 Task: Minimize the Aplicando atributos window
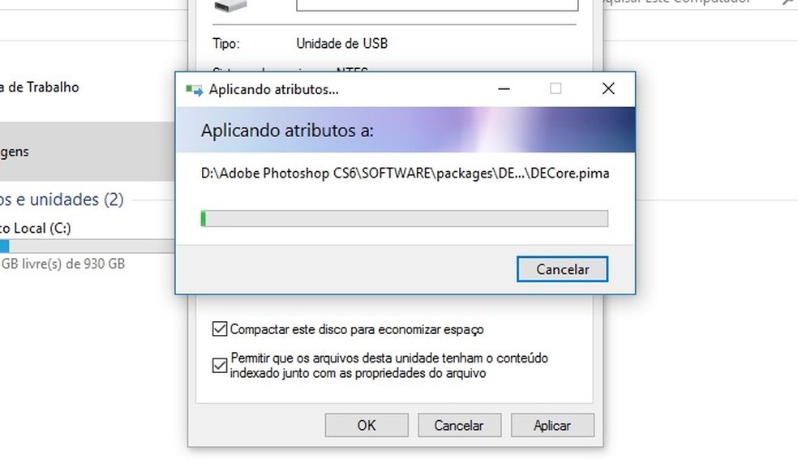(x=504, y=88)
